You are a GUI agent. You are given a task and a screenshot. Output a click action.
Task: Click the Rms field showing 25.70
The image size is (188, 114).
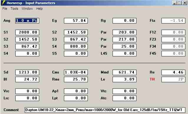coord(76,79)
